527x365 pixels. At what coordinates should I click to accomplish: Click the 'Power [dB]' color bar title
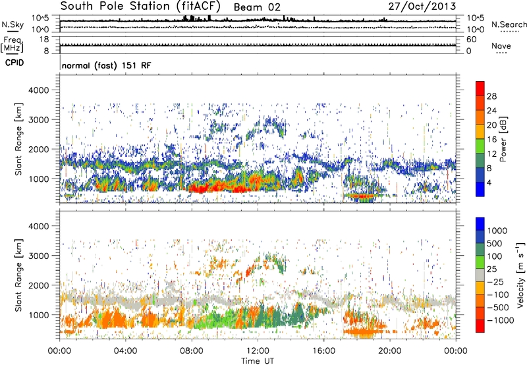coord(503,139)
